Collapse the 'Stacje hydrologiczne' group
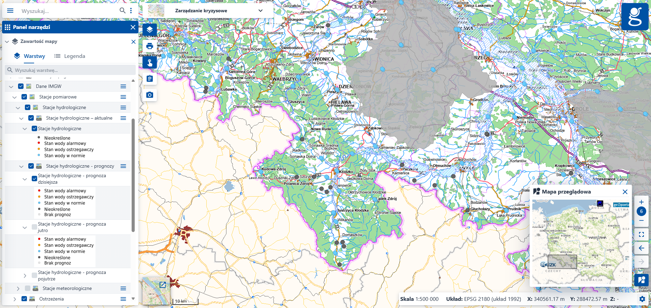The width and height of the screenshot is (651, 308). 17,107
